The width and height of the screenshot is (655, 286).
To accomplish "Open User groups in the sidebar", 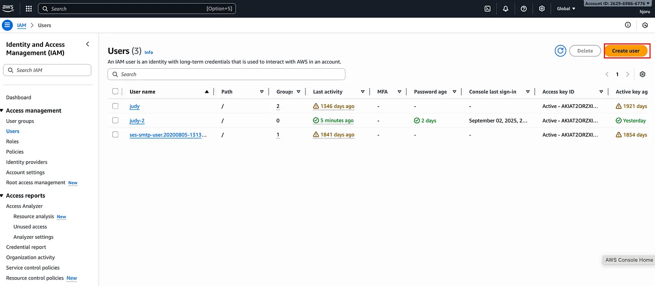I will 20,121.
